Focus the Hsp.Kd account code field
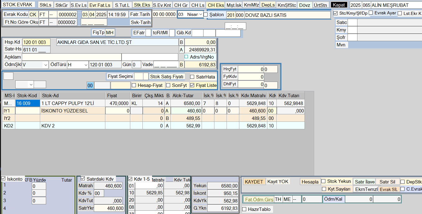 pos(36,42)
